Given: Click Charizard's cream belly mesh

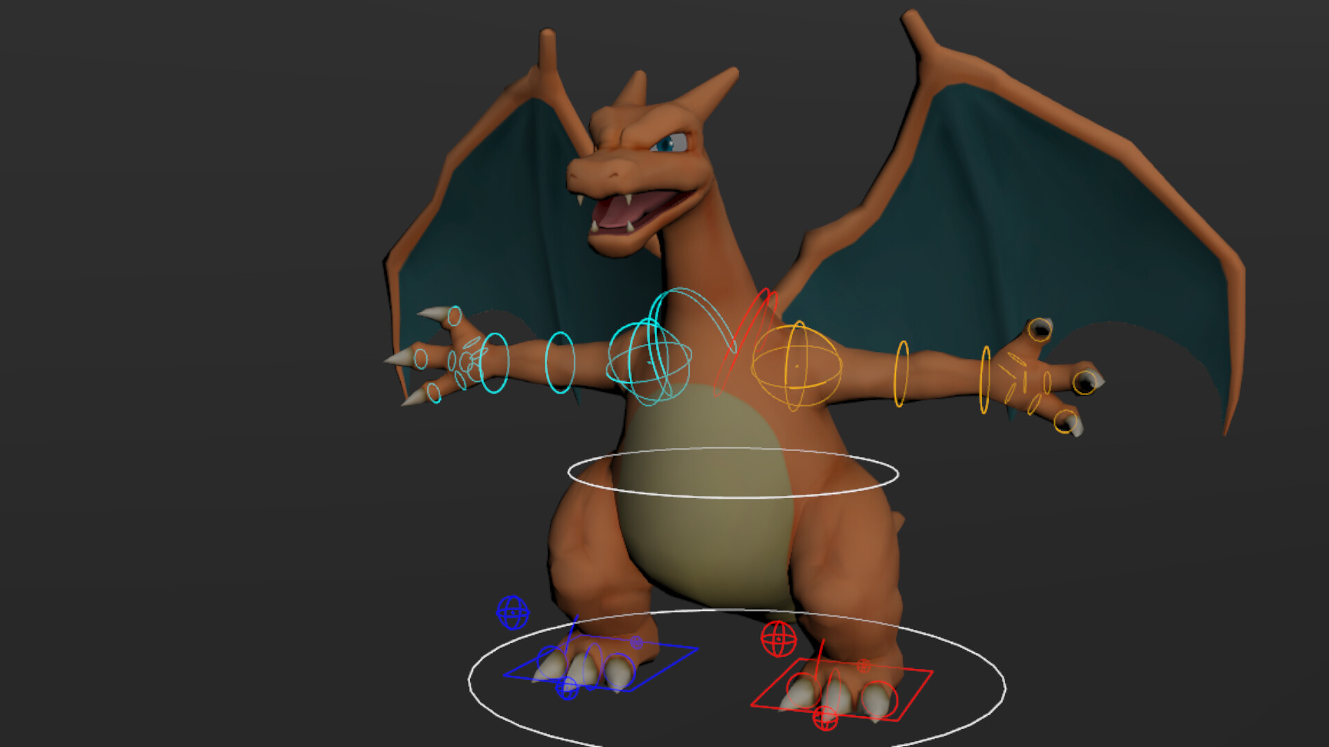Looking at the screenshot, I should click(x=692, y=539).
